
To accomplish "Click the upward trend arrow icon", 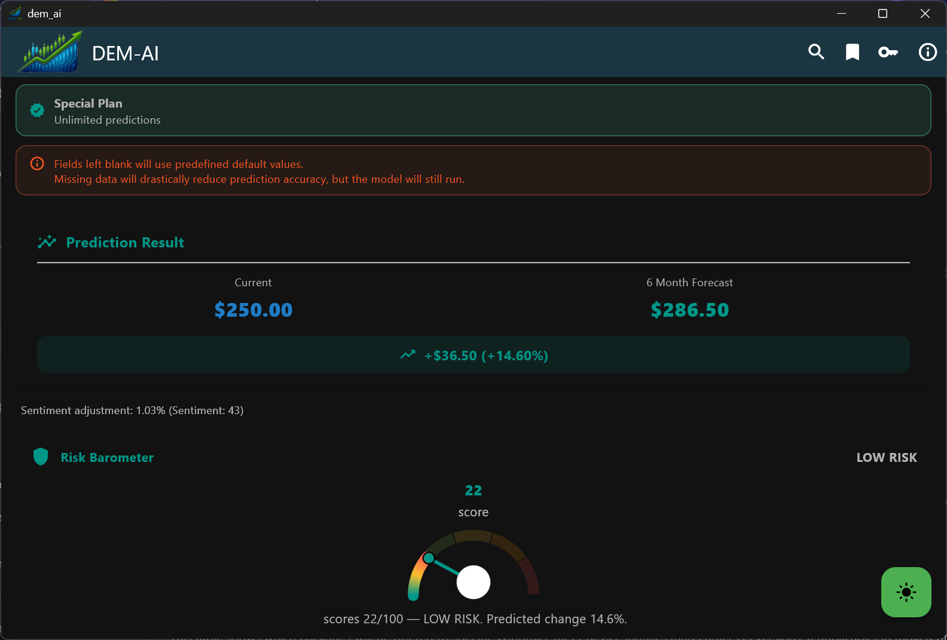I will click(408, 355).
